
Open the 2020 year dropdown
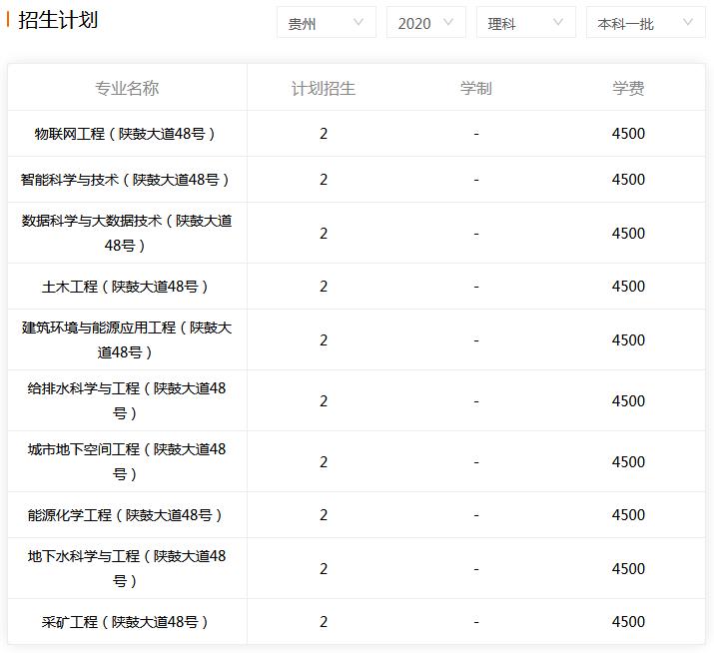(x=425, y=23)
